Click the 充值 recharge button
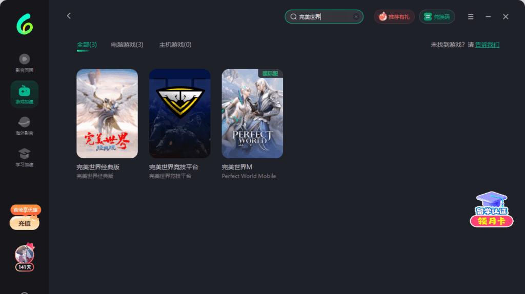Image resolution: width=525 pixels, height=294 pixels. click(25, 223)
